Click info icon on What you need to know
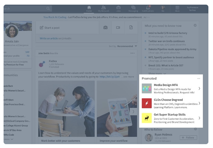This screenshot has height=148, width=213. [x=195, y=25]
